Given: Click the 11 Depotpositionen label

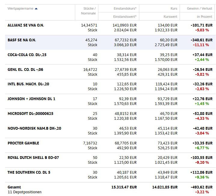Looking at the screenshot, I should click(x=25, y=192).
